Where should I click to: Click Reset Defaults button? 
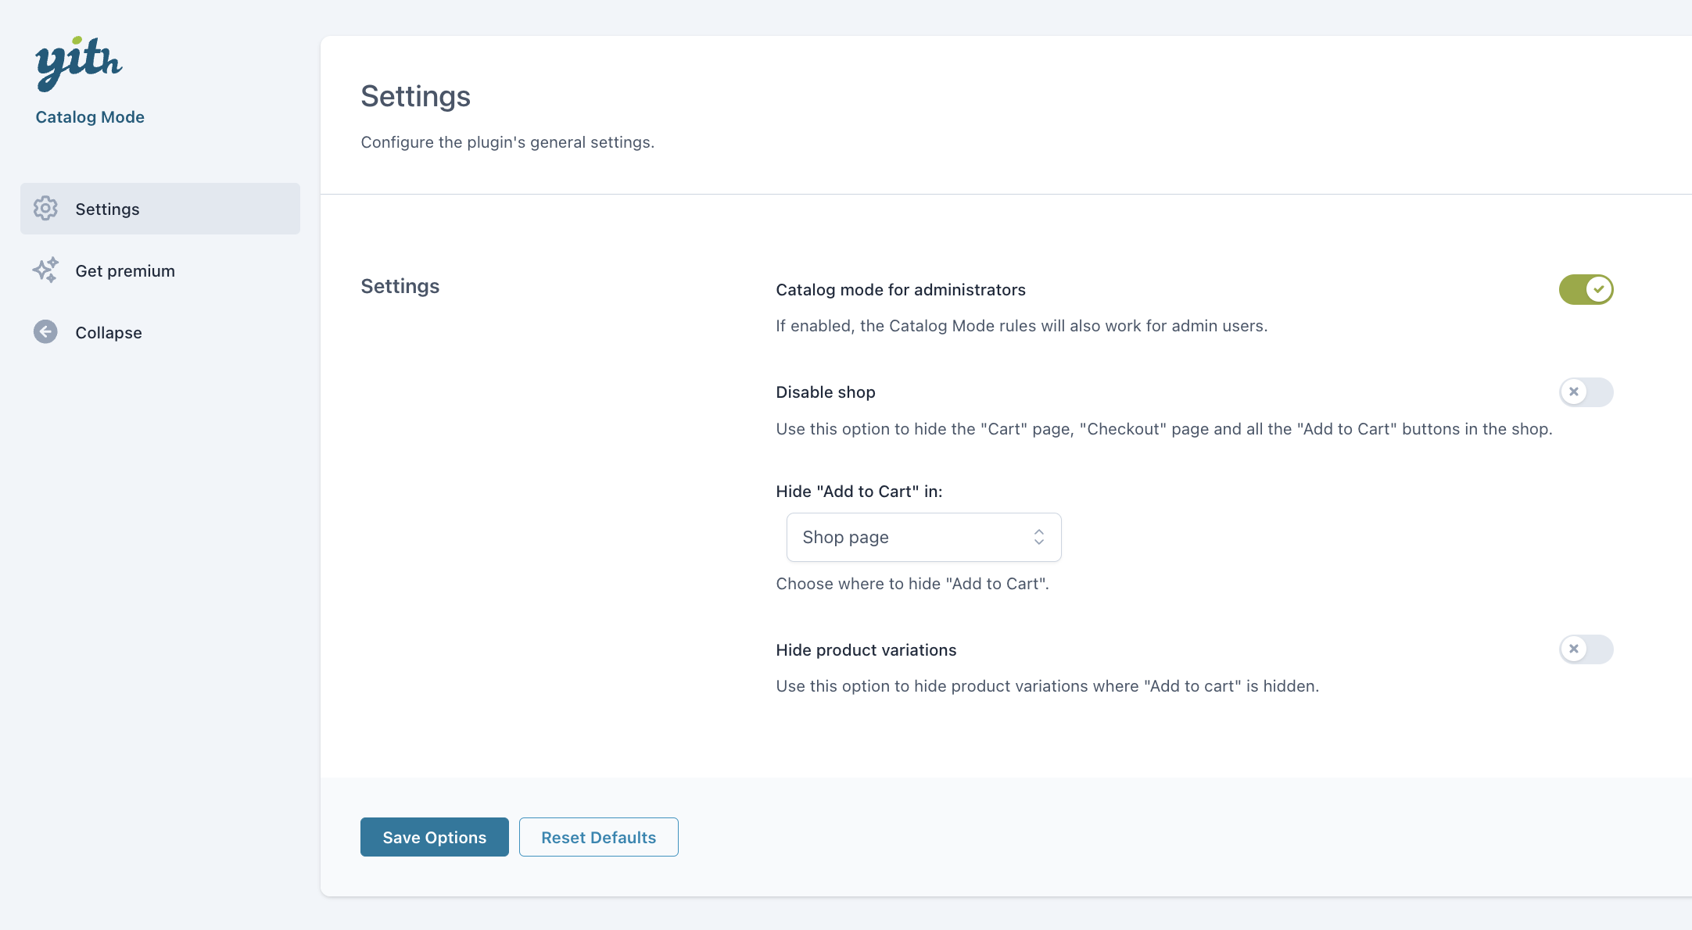(598, 836)
